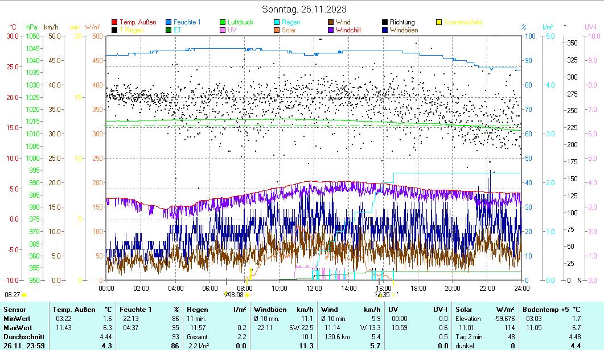Click the black Richtung legend swatch
Image resolution: width=604 pixels, height=350 pixels.
point(384,22)
